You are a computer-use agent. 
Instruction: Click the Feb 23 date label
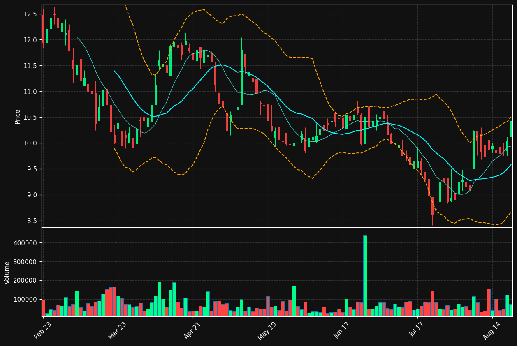(43, 330)
